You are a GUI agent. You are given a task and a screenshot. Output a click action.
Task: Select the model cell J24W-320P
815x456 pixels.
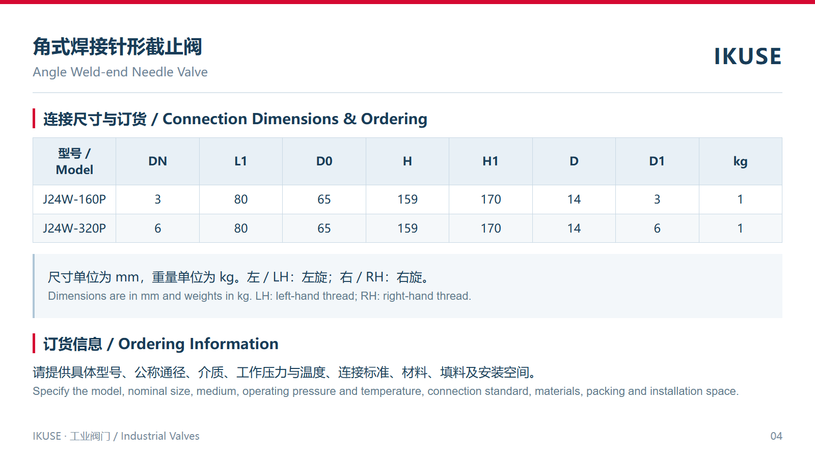pos(74,229)
